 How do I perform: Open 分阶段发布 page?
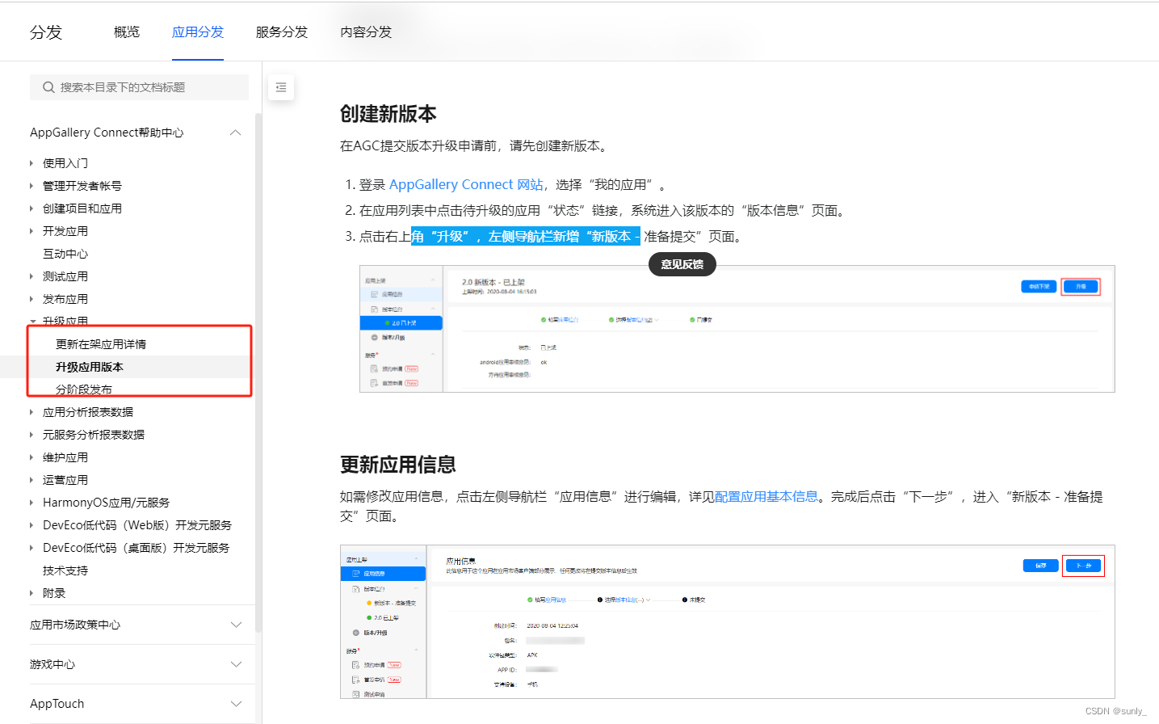[x=84, y=389]
